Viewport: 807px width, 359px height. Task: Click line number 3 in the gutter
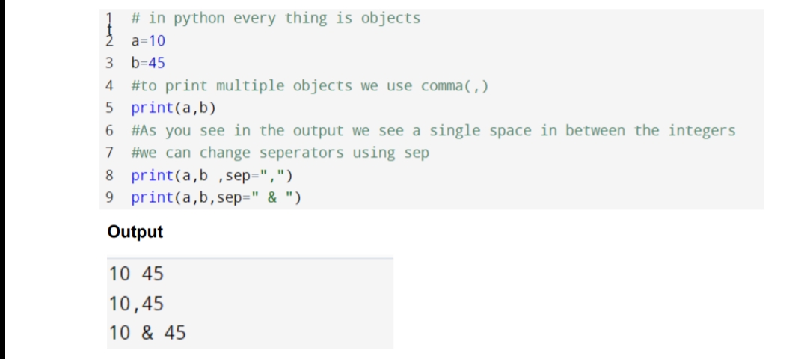point(109,64)
